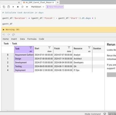The image size is (116, 115).
Task: Interrupt the kernel with the stop icon
Action: coord(18,7)
